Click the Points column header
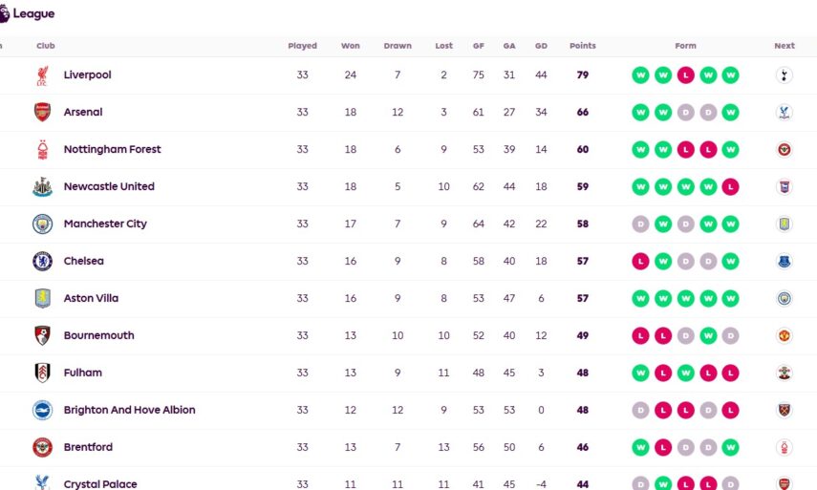This screenshot has width=817, height=490. pyautogui.click(x=582, y=46)
